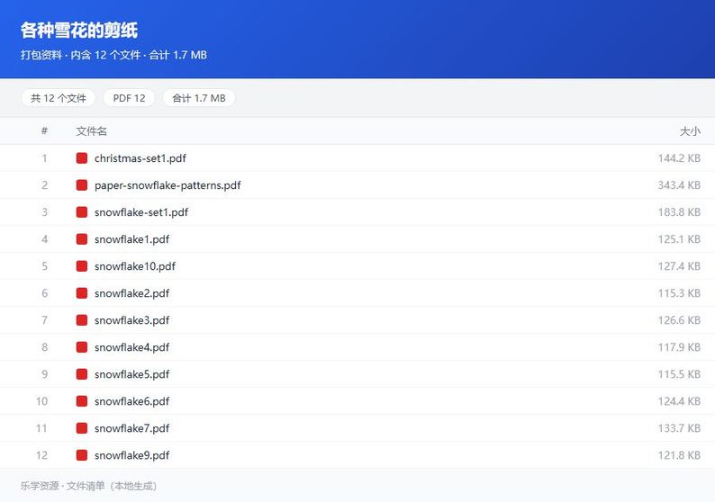Click the '文件名' column header
This screenshot has height=502, width=715.
click(91, 131)
